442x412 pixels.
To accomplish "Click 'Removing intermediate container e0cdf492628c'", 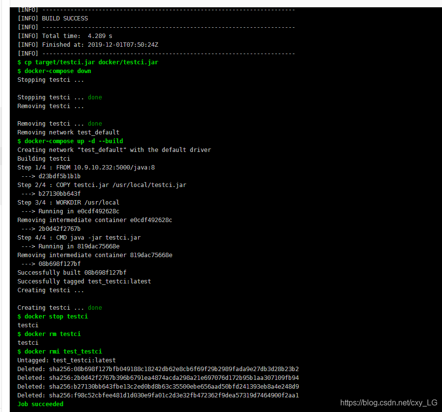I will pos(95,220).
